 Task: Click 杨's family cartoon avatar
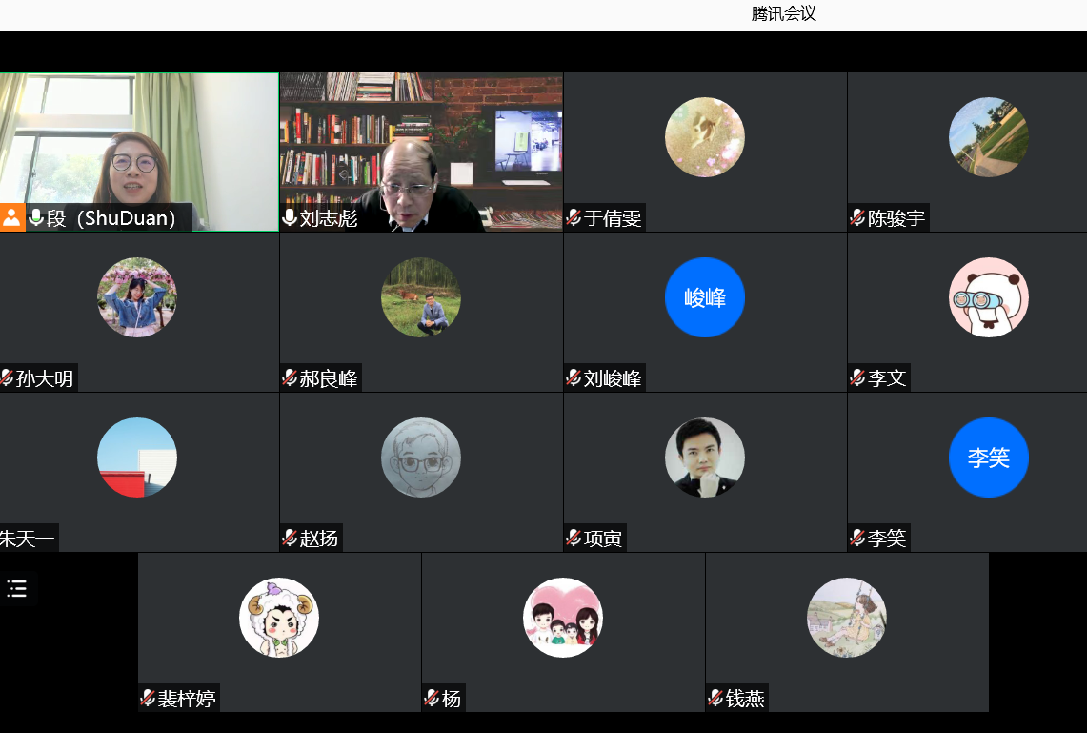point(563,618)
